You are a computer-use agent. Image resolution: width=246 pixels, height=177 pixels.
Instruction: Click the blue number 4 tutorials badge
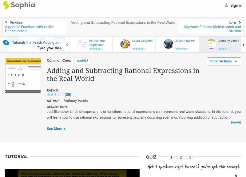coord(6,43)
